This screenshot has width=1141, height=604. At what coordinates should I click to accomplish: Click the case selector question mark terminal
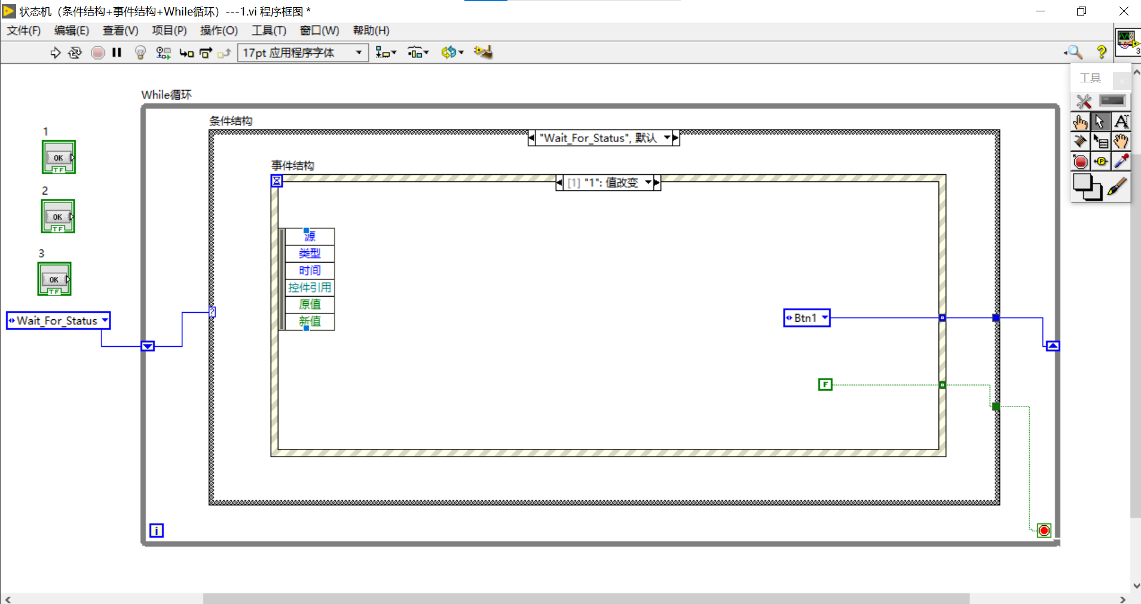(212, 312)
